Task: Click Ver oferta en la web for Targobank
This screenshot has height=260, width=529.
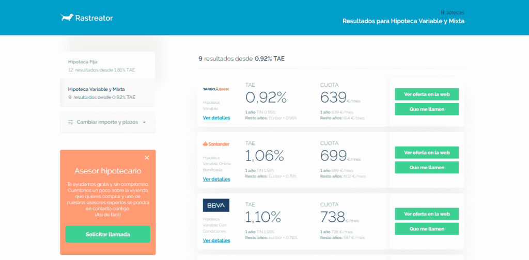Action: pos(427,94)
